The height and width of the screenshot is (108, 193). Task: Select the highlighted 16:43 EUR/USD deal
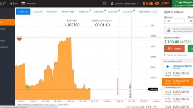[178, 82]
